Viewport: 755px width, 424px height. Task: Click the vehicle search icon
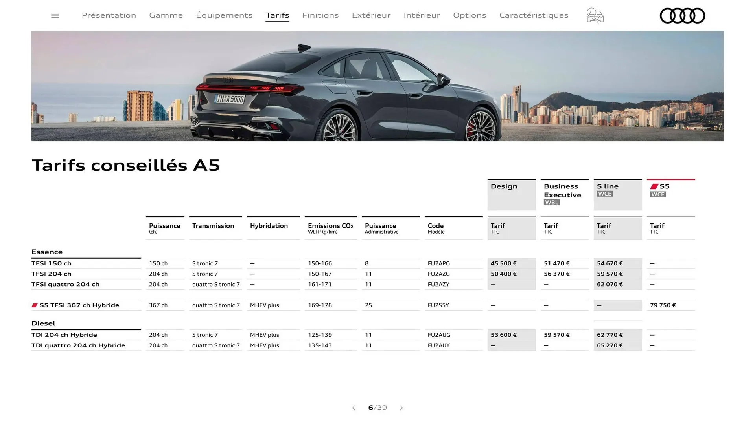click(595, 15)
